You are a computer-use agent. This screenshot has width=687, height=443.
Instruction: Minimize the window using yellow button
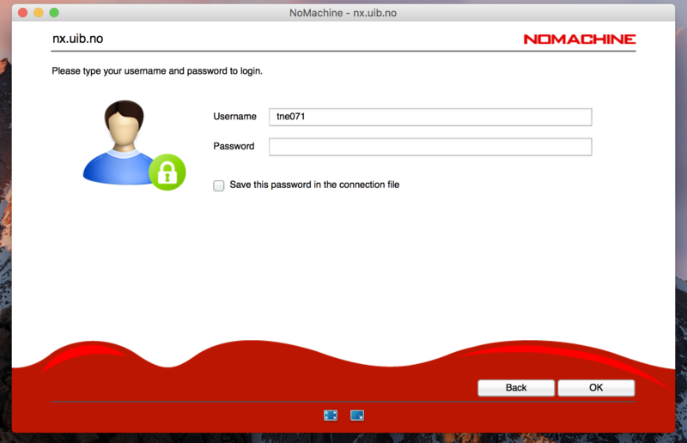point(38,13)
